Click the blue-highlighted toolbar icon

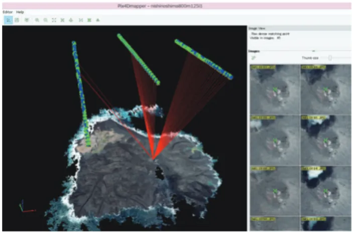coord(9,20)
